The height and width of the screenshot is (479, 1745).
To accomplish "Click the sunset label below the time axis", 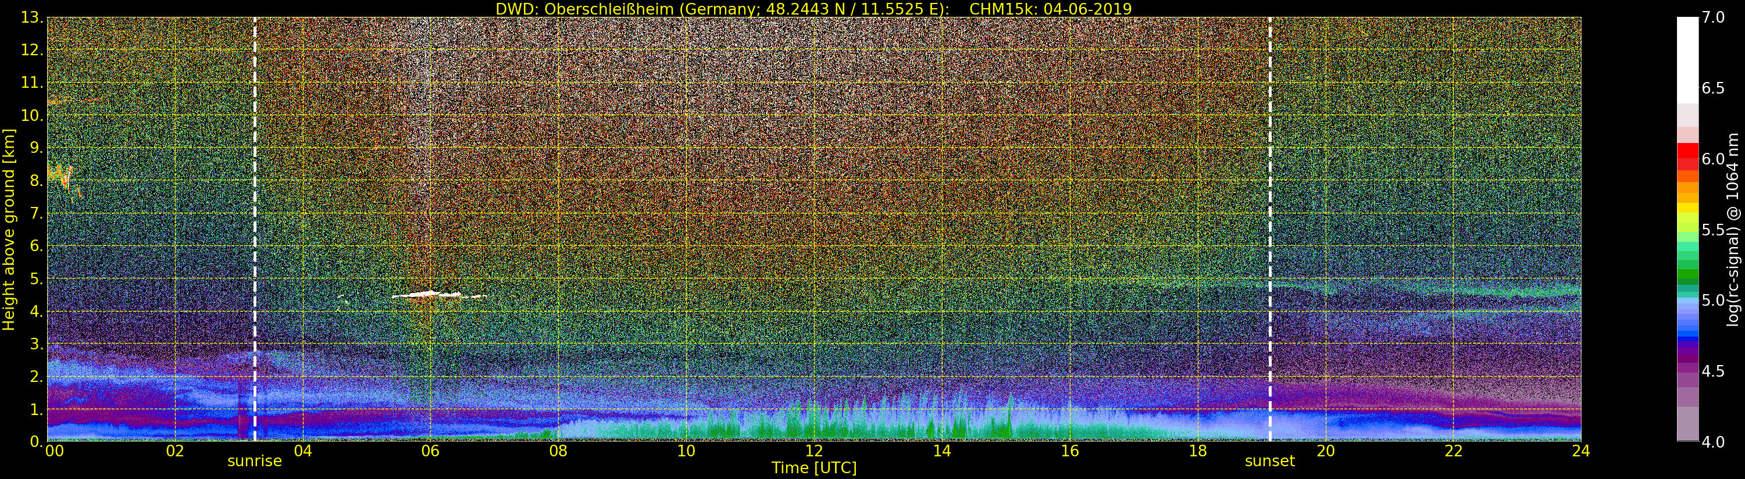I will pyautogui.click(x=1269, y=462).
